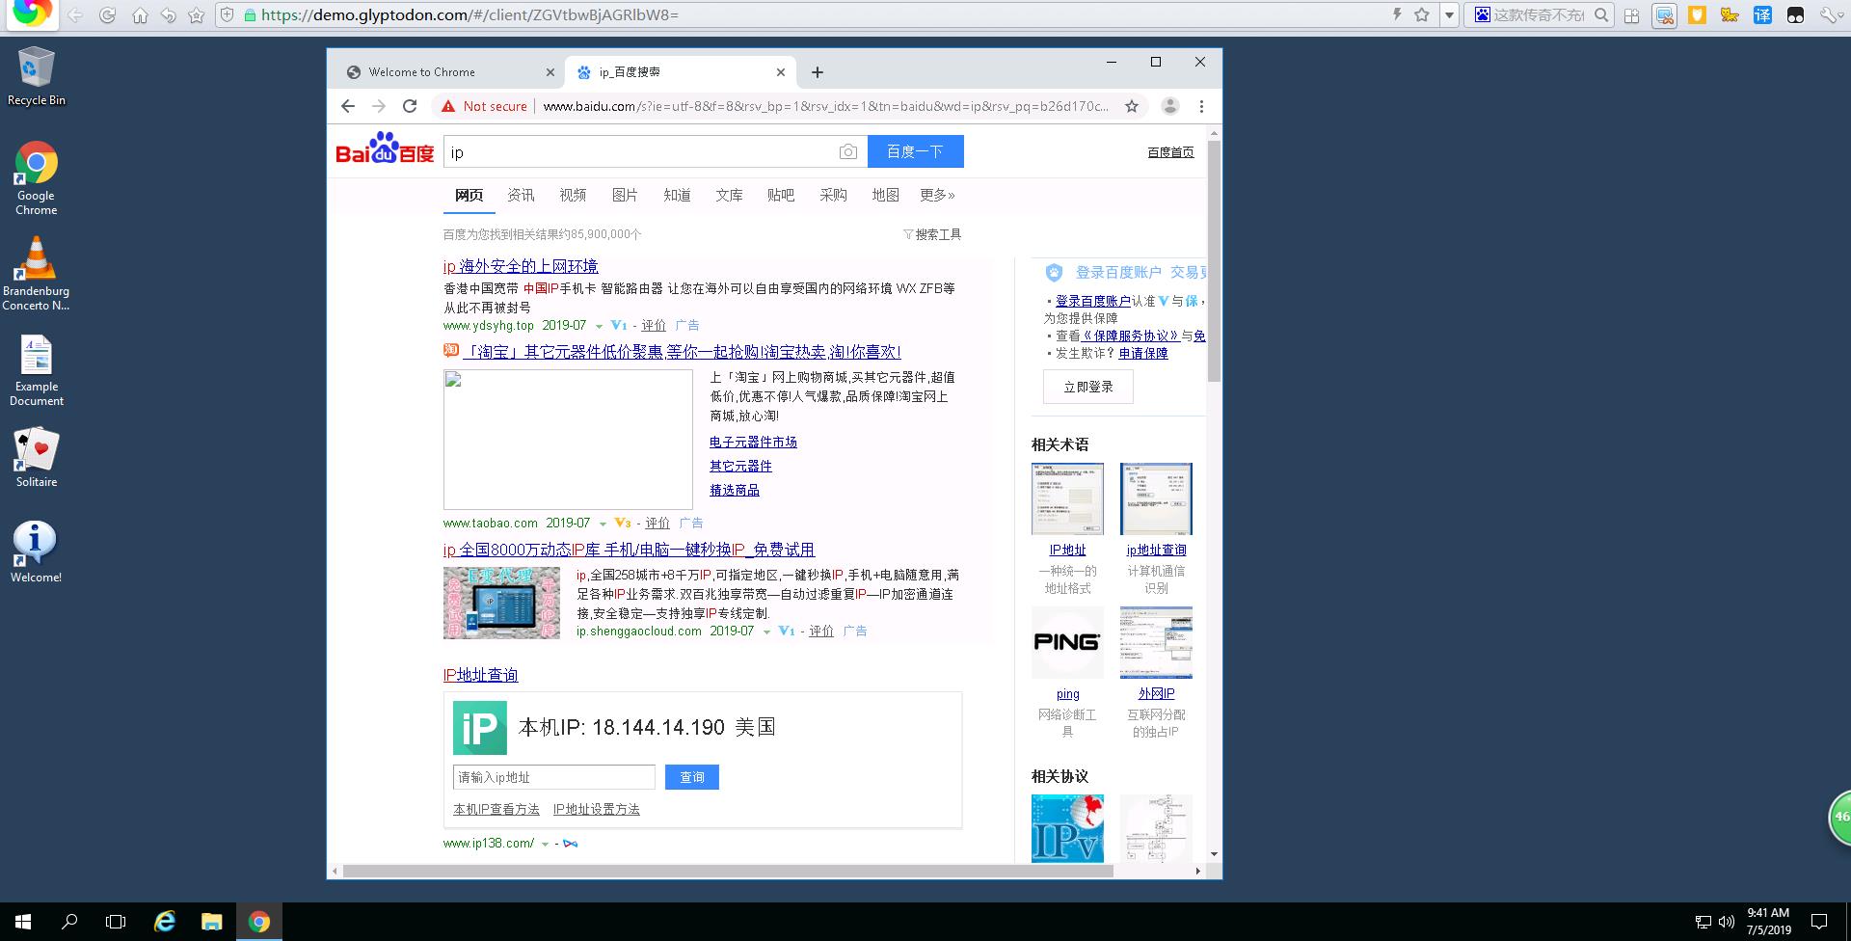The height and width of the screenshot is (941, 1851).
Task: Reload the Baidu page in Chrome
Action: coord(410,106)
